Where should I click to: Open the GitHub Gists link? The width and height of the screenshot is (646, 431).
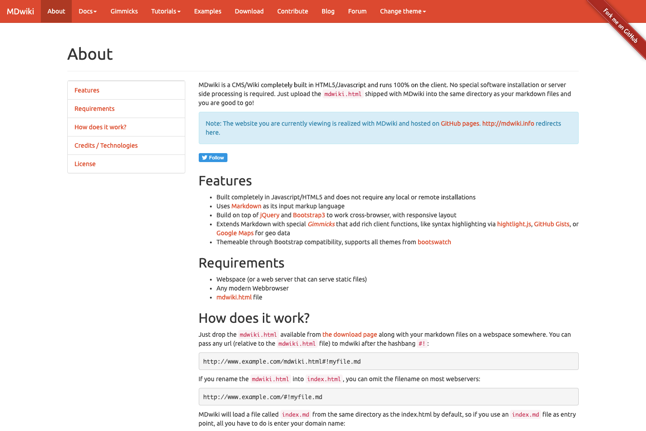pos(551,224)
